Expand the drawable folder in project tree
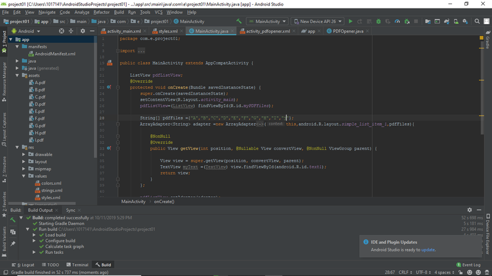The image size is (492, 276). tap(24, 155)
